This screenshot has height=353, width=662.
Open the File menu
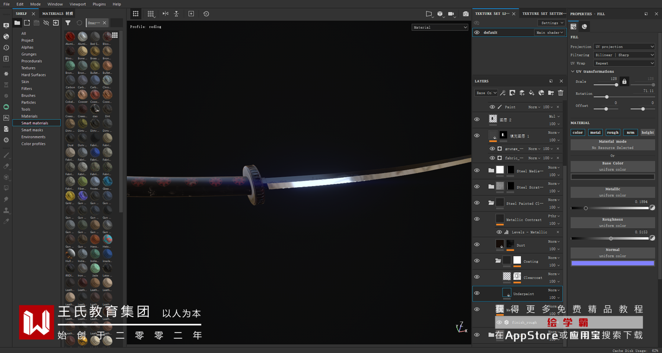[x=7, y=4]
